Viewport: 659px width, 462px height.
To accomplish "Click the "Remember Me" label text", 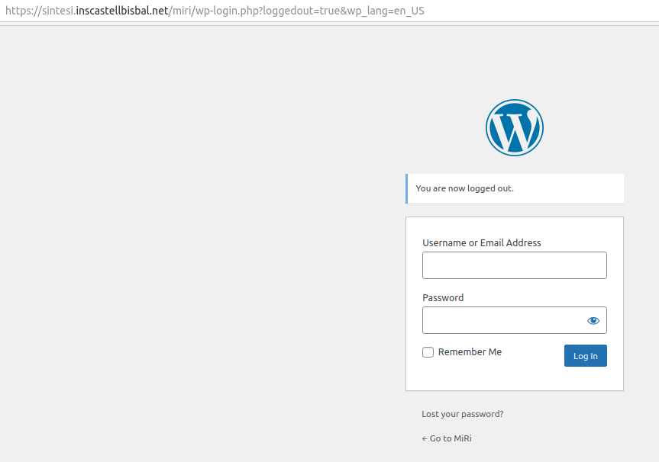I will click(x=470, y=352).
